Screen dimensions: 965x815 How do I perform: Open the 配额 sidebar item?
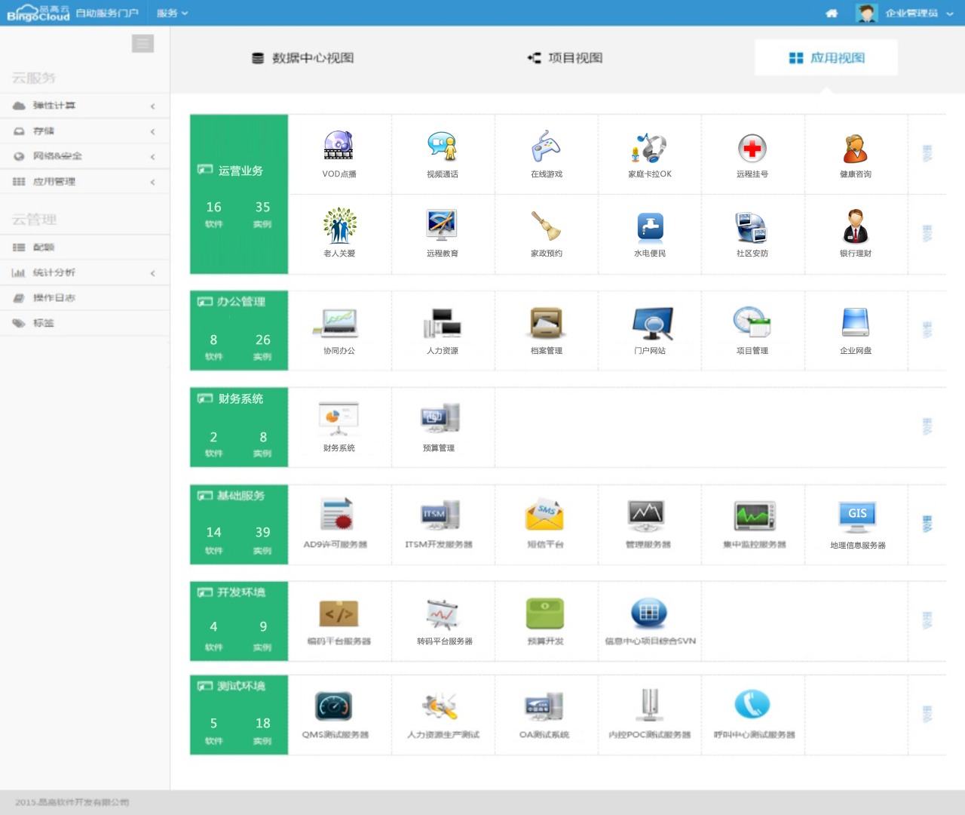[x=85, y=248]
